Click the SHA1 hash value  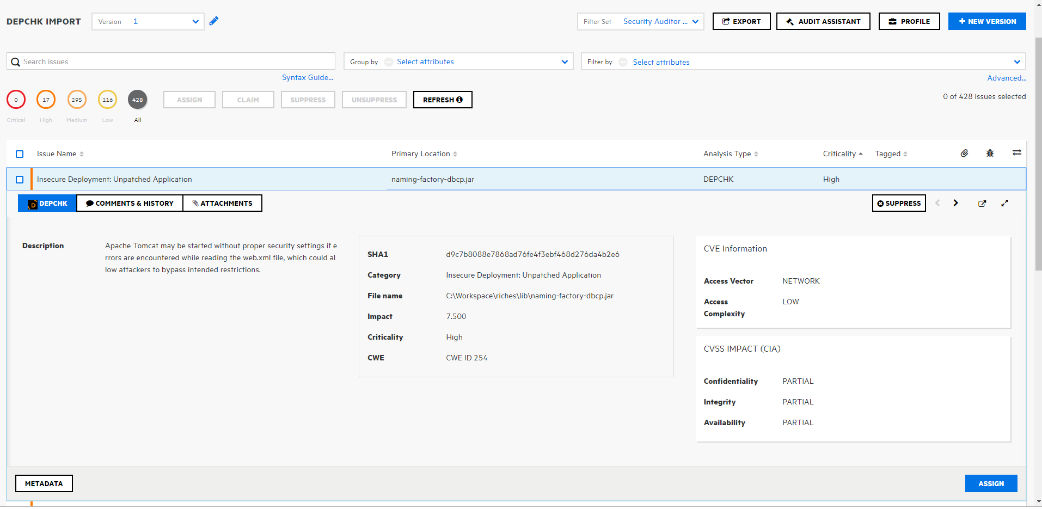pyautogui.click(x=532, y=254)
